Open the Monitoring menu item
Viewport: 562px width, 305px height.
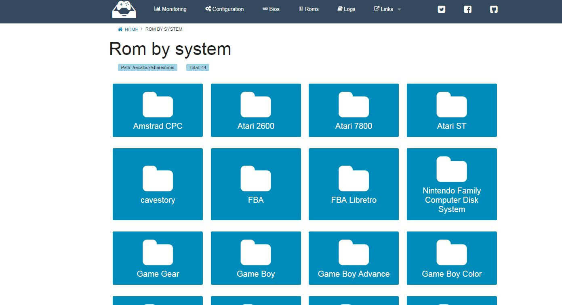click(170, 9)
